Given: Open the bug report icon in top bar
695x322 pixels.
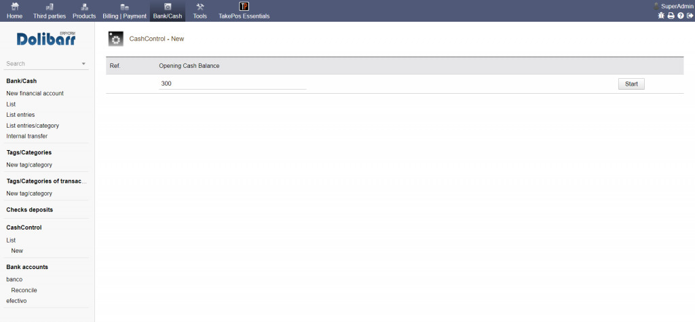Looking at the screenshot, I should tap(661, 16).
